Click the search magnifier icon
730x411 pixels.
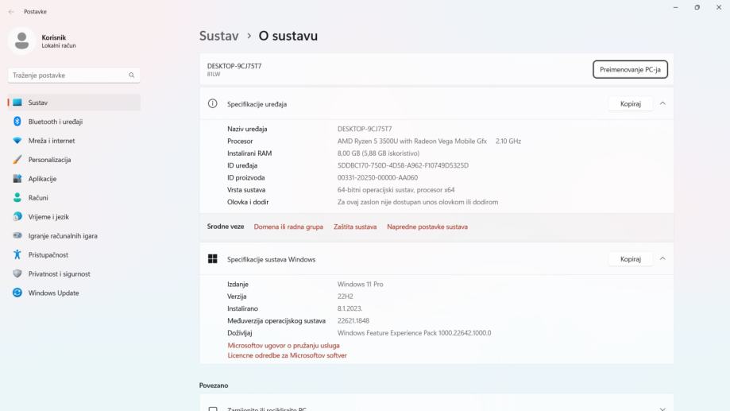click(x=132, y=76)
